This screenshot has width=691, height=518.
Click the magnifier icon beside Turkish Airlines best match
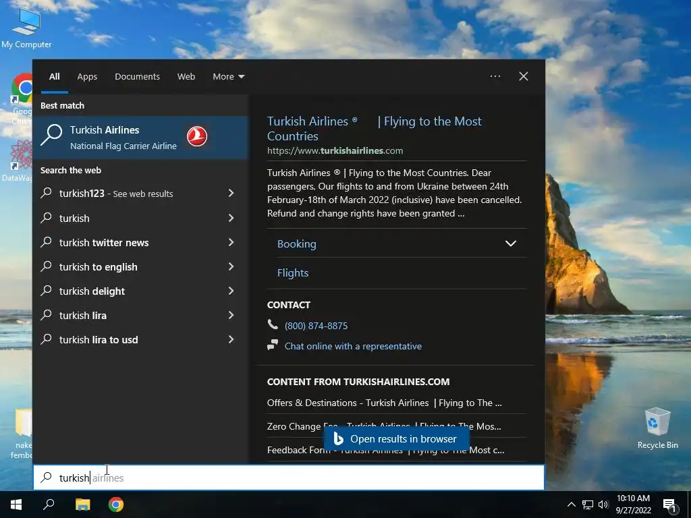51,135
